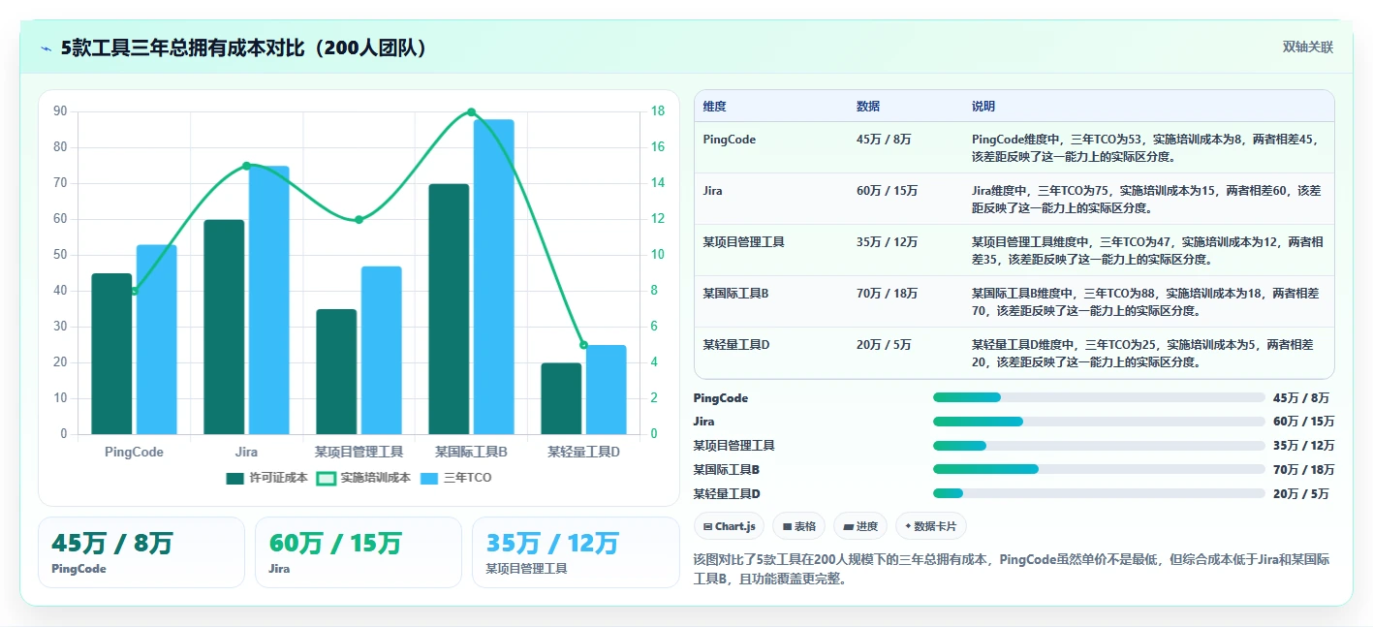Click line peak point above 某国际工具B
The height and width of the screenshot is (627, 1373).
[471, 112]
